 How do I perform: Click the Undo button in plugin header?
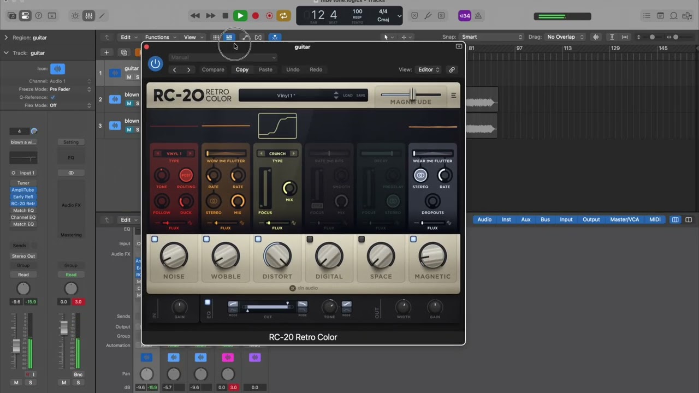click(293, 70)
